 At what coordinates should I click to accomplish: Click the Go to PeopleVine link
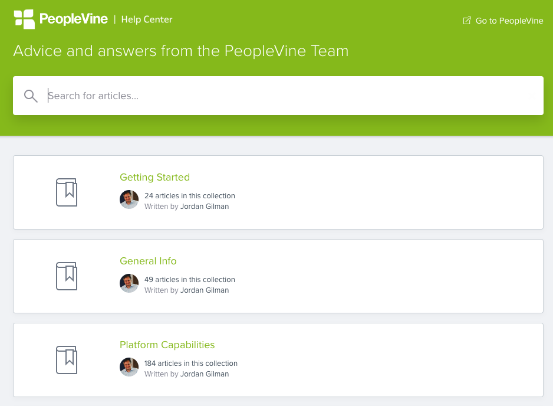[509, 20]
